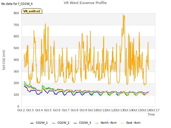Image resolution: width=171 pixels, height=128 pixels.
Task: Click the 200 y-axis tick label
Action: [x=16, y=83]
